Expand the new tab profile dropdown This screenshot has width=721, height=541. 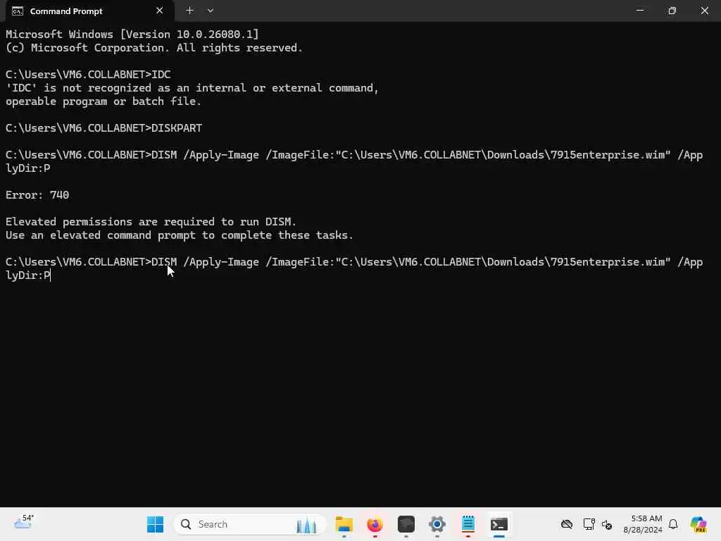pos(210,11)
